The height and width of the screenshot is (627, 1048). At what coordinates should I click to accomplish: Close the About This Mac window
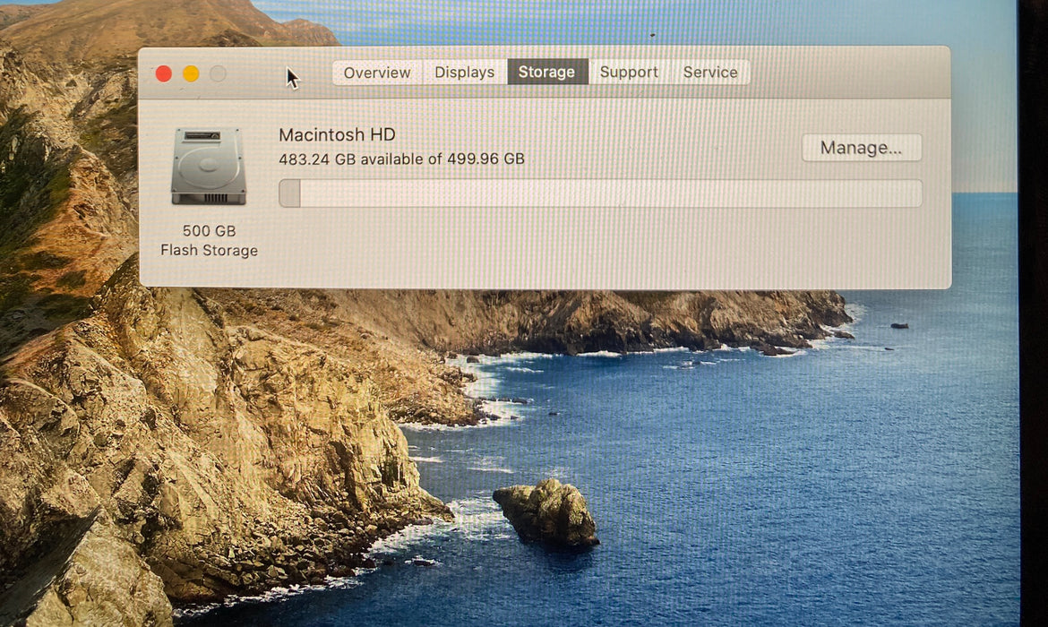[x=164, y=73]
